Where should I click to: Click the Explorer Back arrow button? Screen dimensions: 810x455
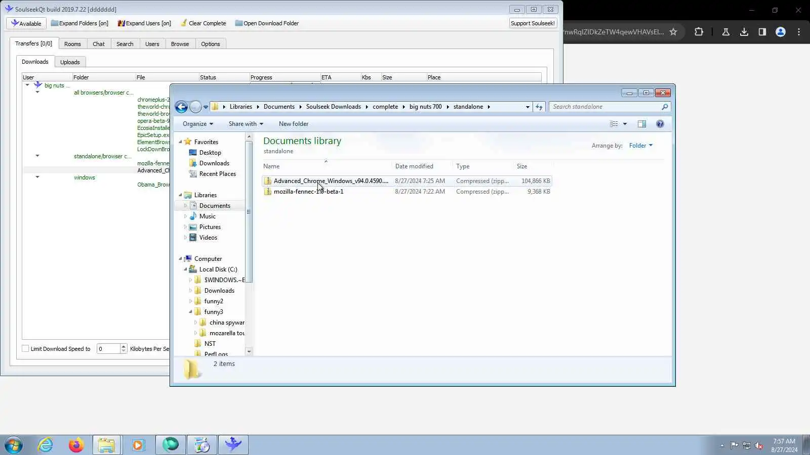tap(181, 107)
